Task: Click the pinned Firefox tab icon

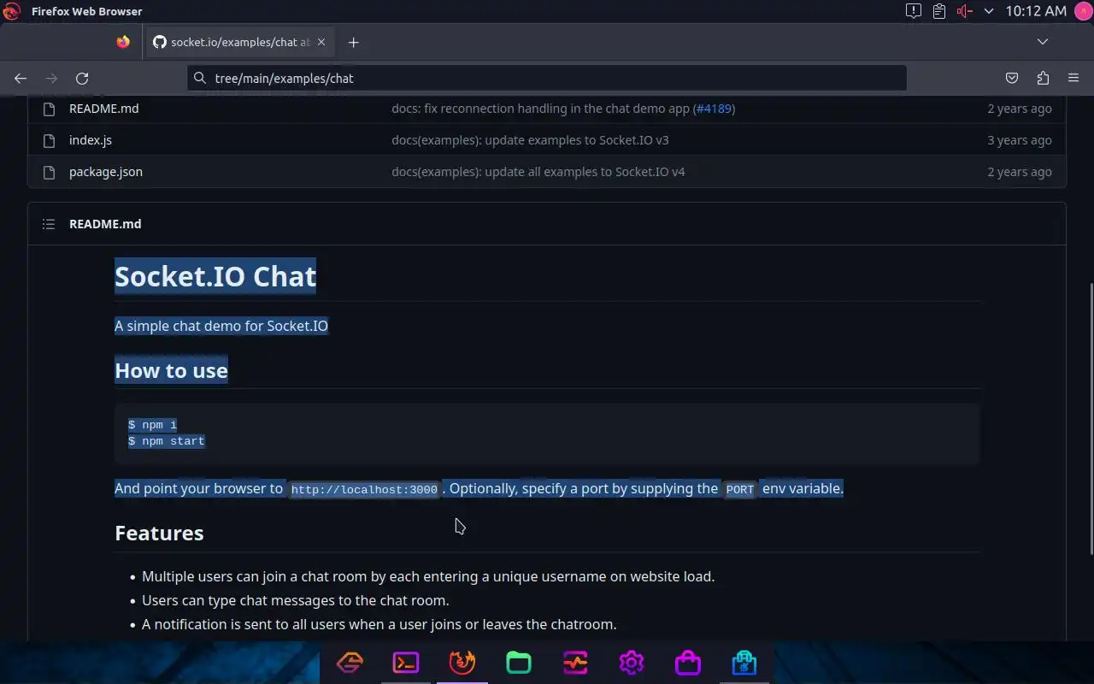Action: [123, 42]
